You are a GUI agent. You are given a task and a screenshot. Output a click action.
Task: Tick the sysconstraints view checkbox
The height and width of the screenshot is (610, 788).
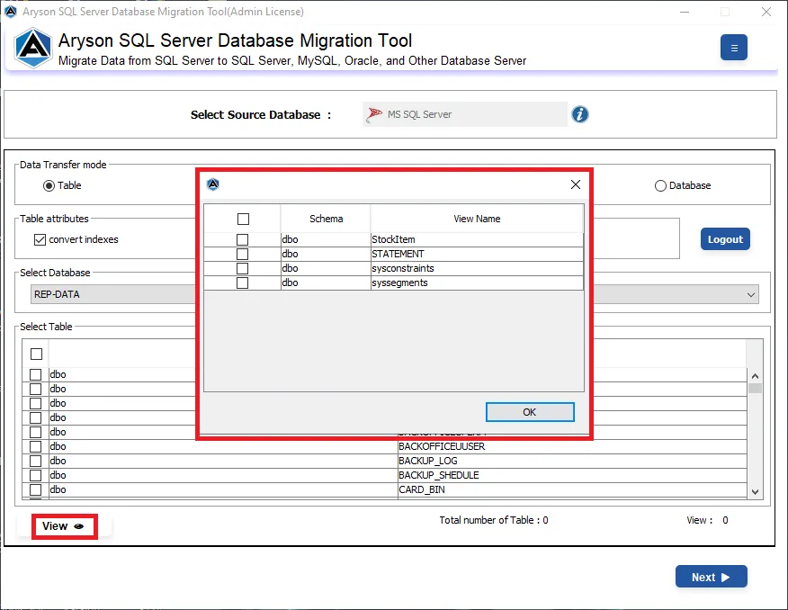242,268
